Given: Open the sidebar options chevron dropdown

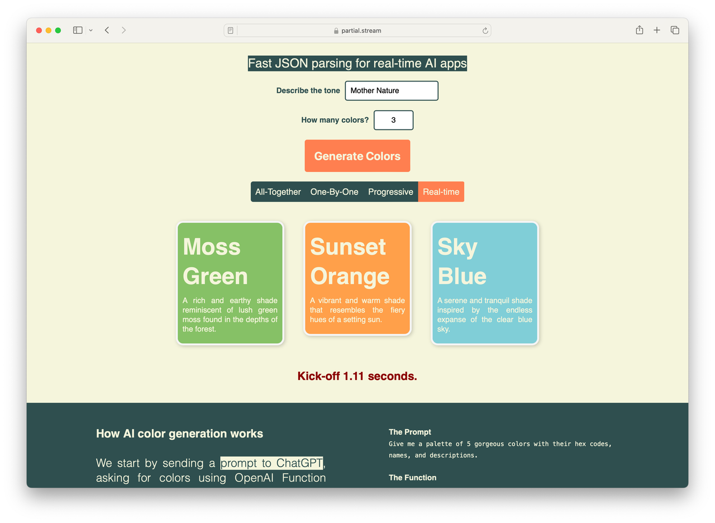Looking at the screenshot, I should [x=90, y=30].
